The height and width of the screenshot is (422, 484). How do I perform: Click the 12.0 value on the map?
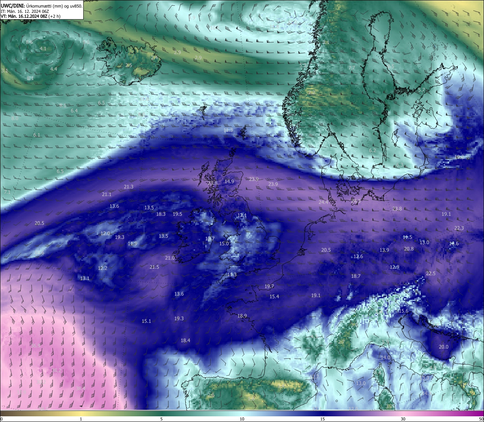(x=105, y=233)
